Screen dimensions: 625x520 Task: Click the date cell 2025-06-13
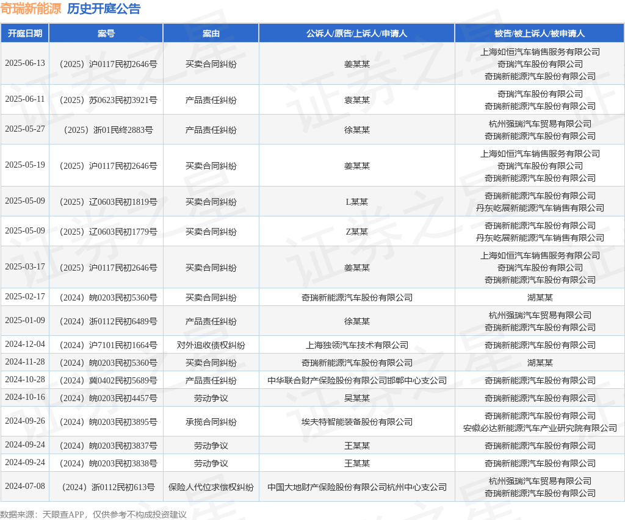tap(24, 63)
